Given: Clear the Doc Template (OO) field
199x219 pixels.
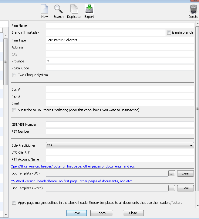Looking at the screenshot, I should click(185, 173).
